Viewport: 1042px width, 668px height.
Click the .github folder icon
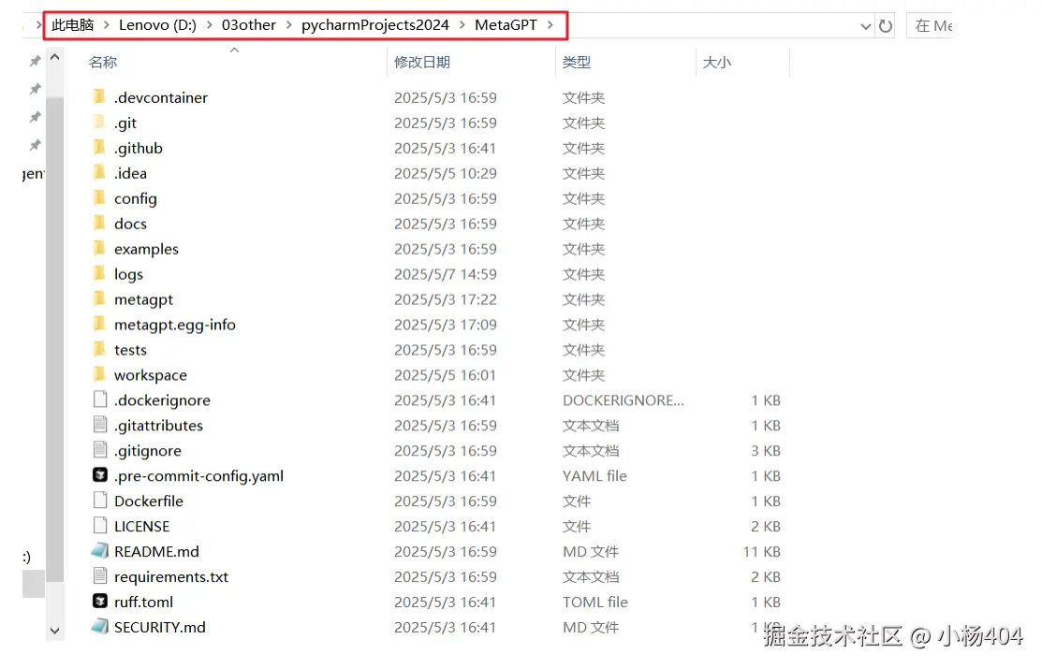coord(99,148)
